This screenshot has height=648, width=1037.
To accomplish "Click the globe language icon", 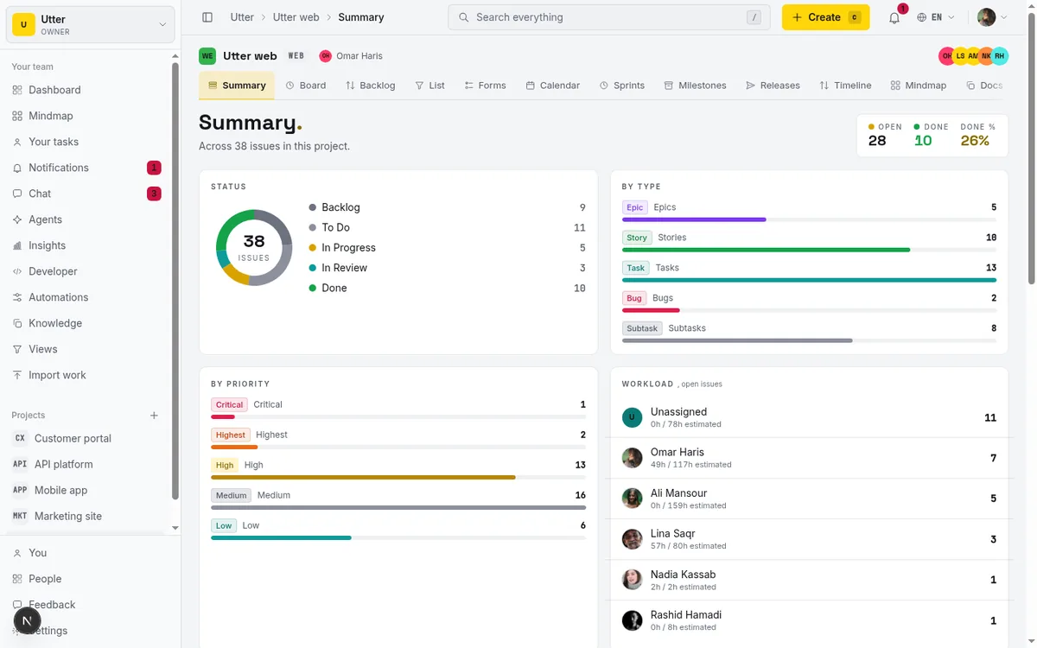I will click(x=922, y=17).
